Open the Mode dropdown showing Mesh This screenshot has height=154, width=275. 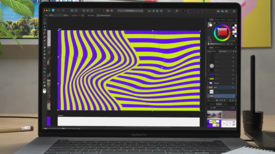click(x=55, y=15)
